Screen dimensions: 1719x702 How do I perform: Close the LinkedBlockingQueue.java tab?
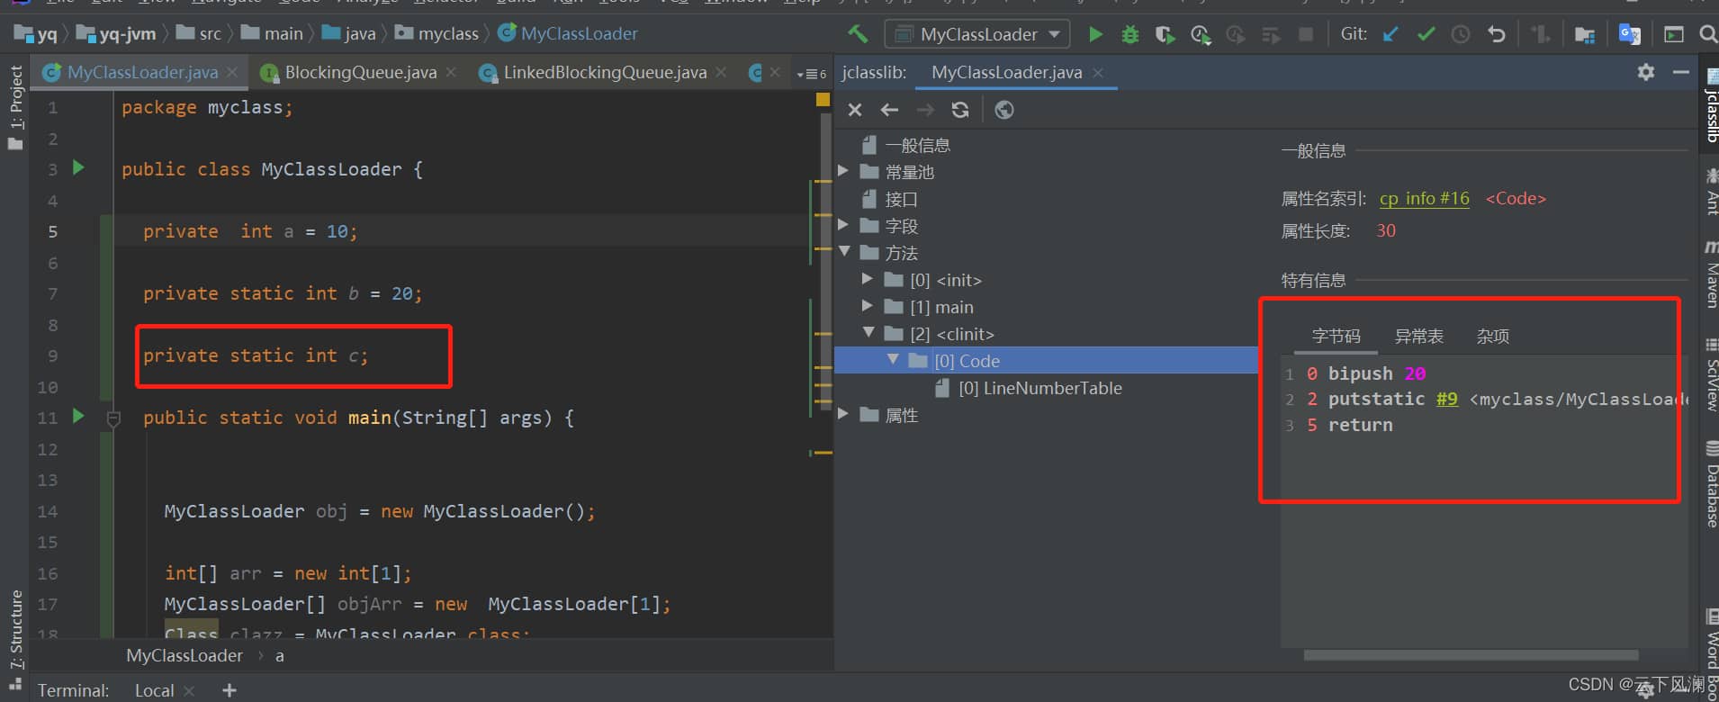point(721,72)
